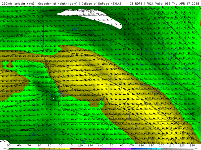Click the cyan swatch just before 200 kts
Image resolution: width=201 pixels, height=150 pixels.
coord(159,149)
